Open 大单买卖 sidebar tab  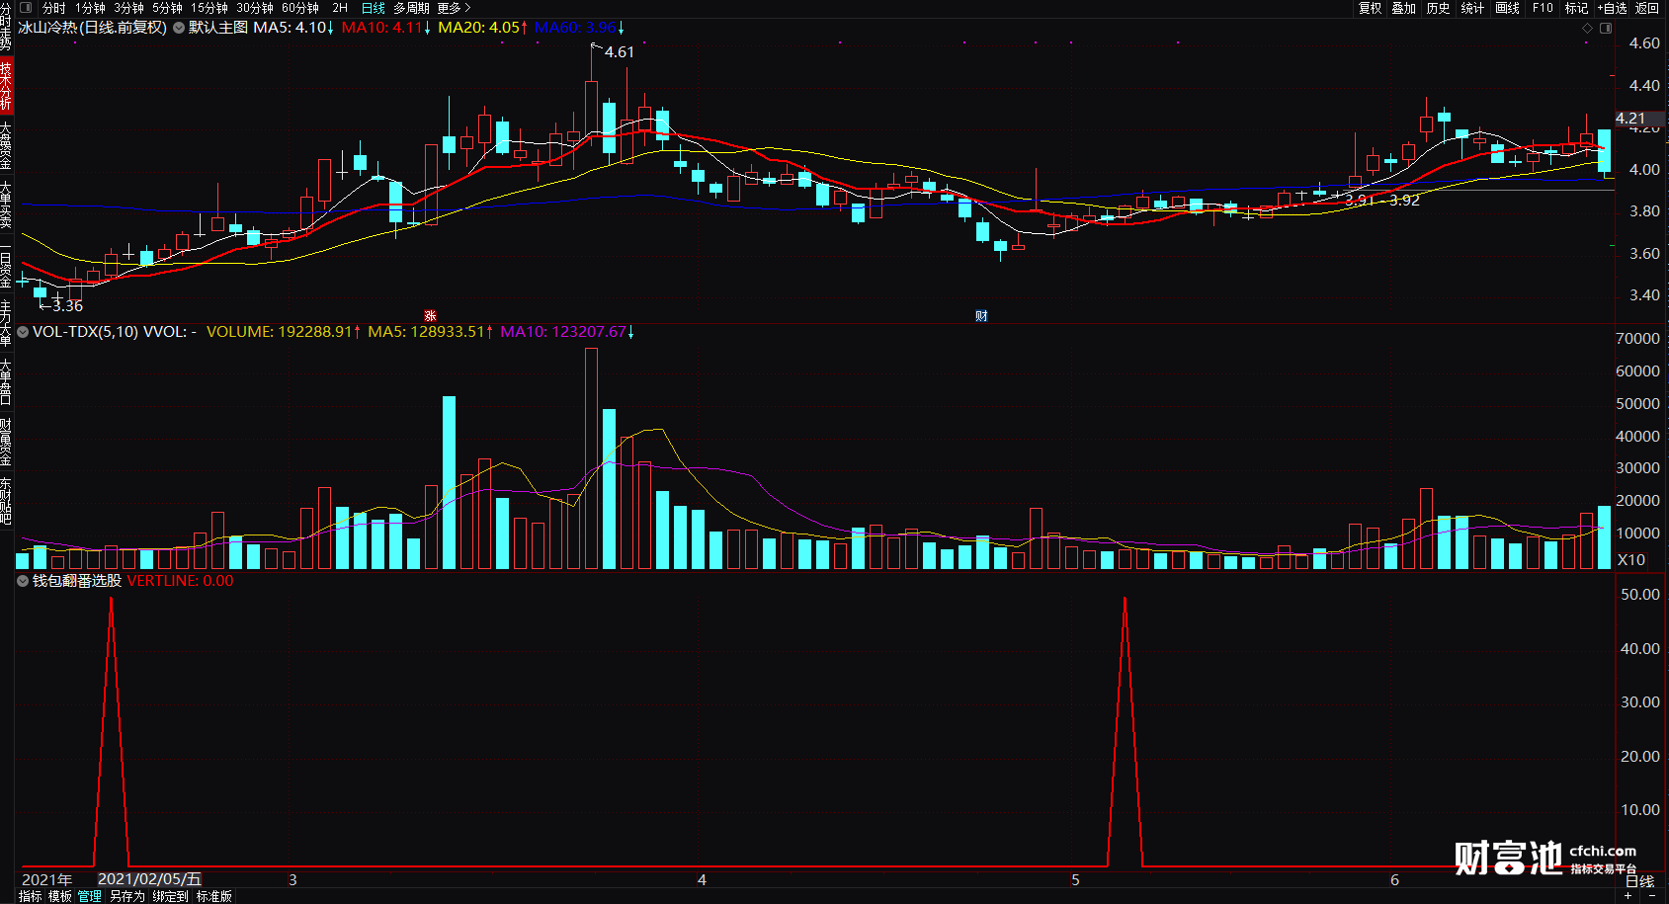pos(6,205)
